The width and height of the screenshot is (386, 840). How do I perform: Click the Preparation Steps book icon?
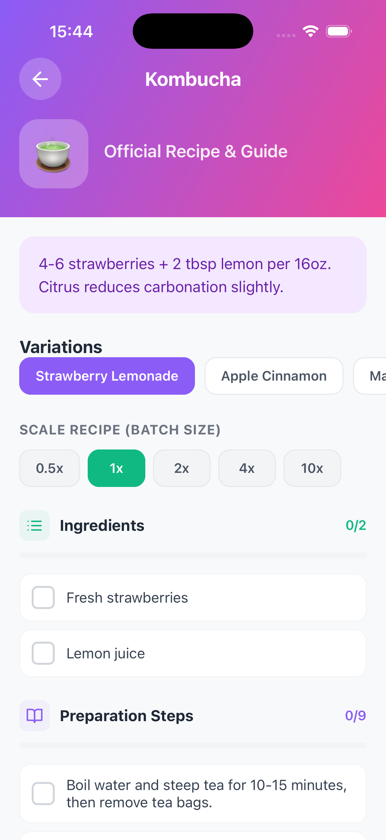pyautogui.click(x=35, y=716)
